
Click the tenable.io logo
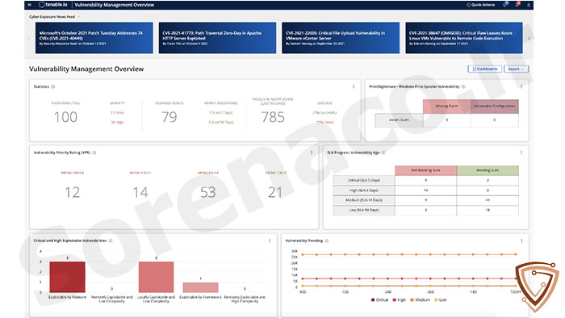point(53,5)
